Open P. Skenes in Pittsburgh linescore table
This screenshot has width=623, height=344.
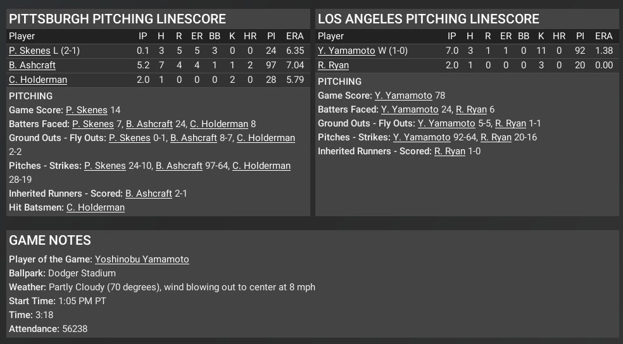29,51
